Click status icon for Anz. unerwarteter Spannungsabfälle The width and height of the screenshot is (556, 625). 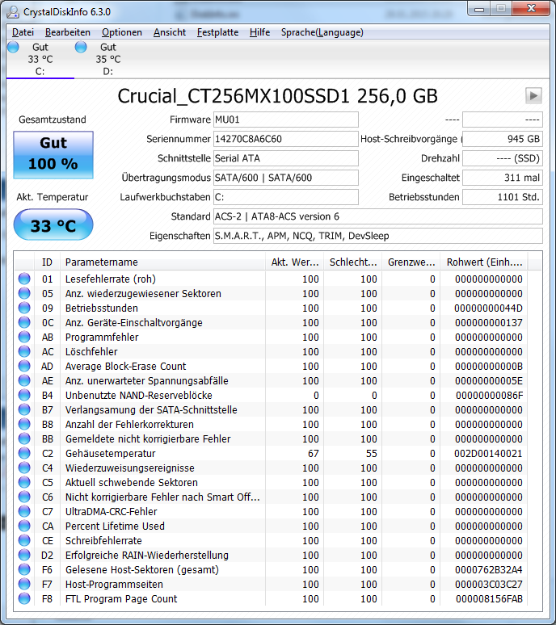(24, 380)
